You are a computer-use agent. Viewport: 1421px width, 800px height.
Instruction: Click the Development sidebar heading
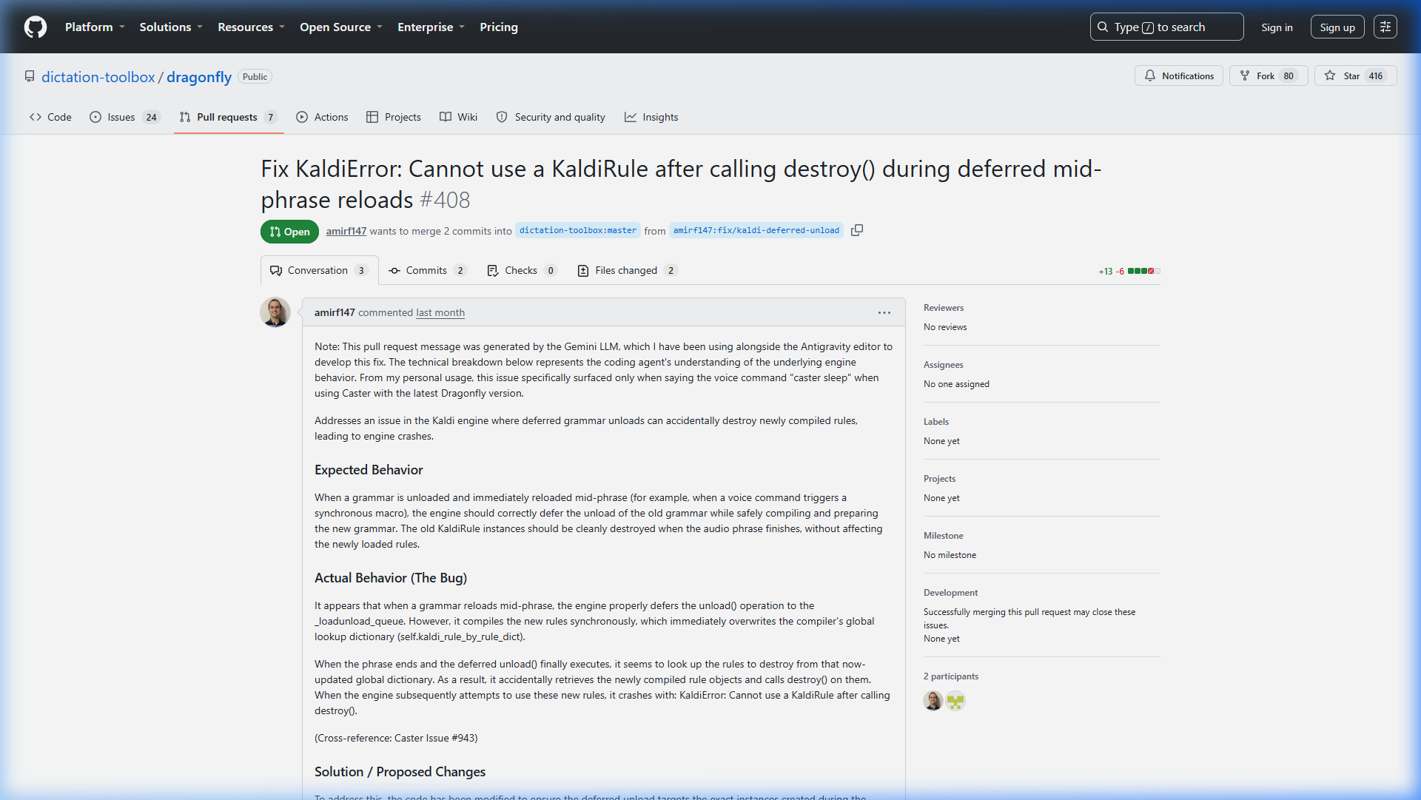point(950,593)
